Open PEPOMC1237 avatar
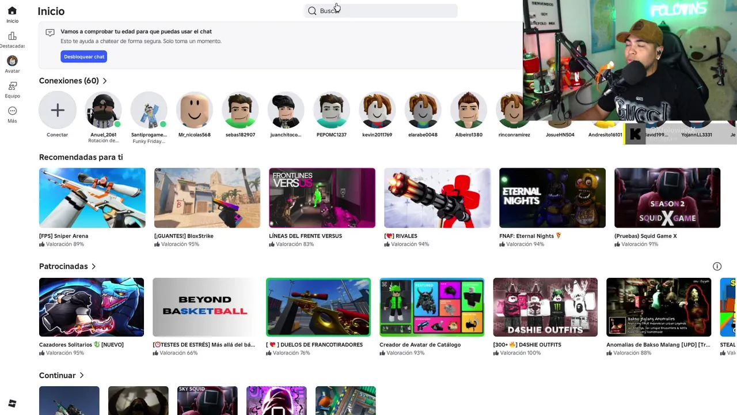The image size is (737, 415). (332, 110)
